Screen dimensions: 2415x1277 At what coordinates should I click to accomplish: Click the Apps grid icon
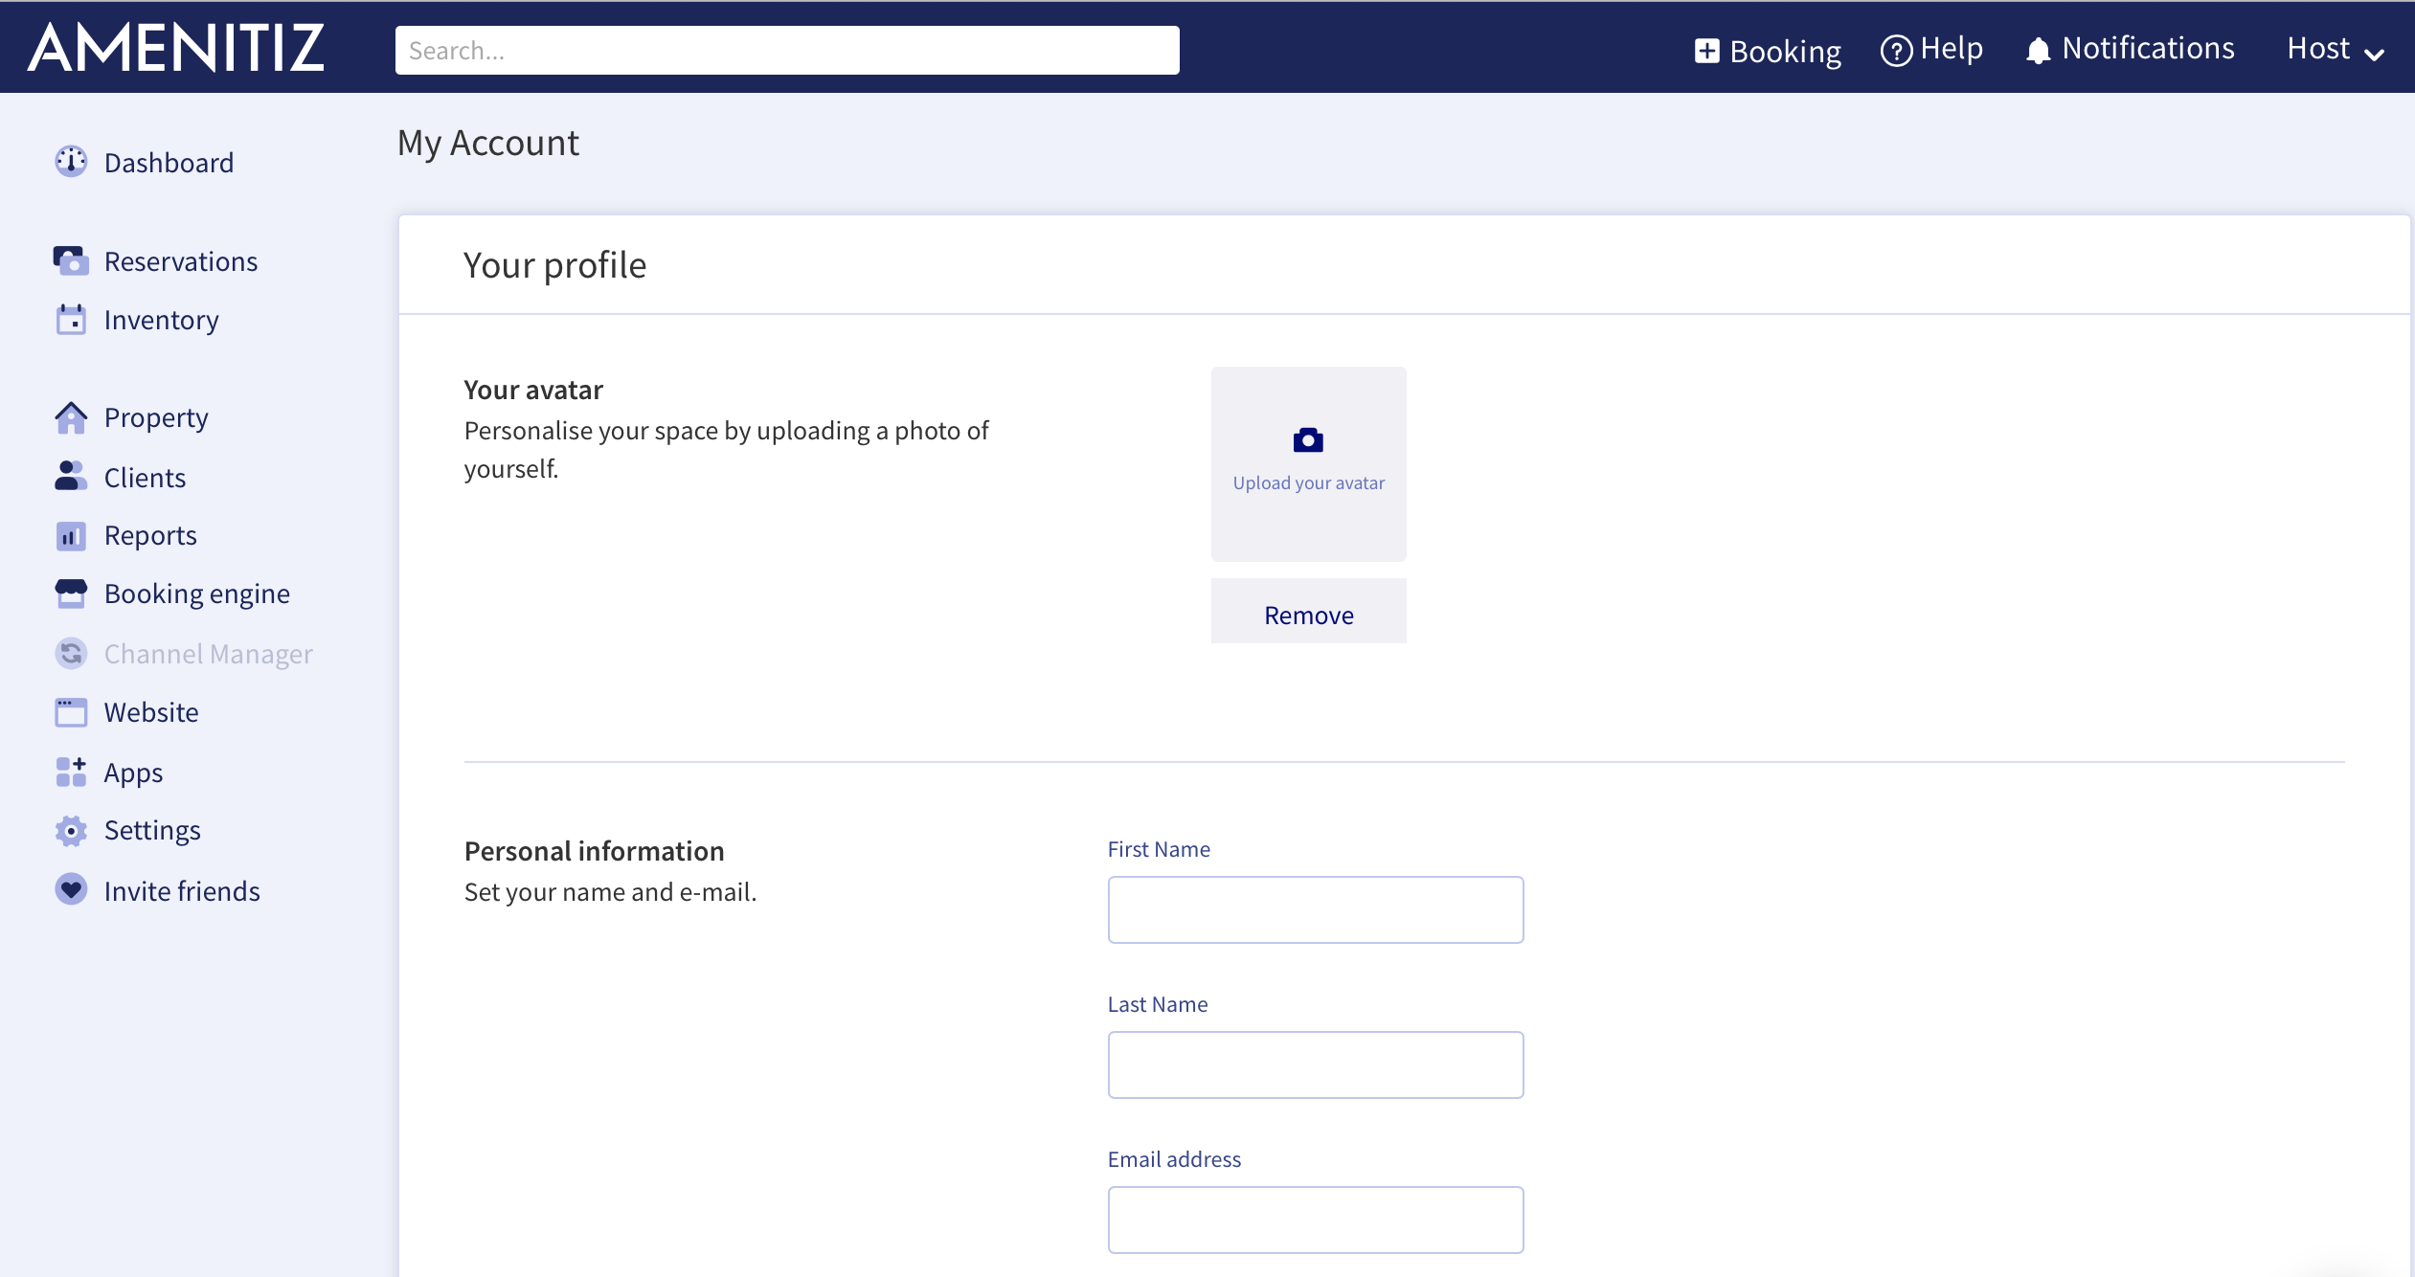[x=71, y=772]
